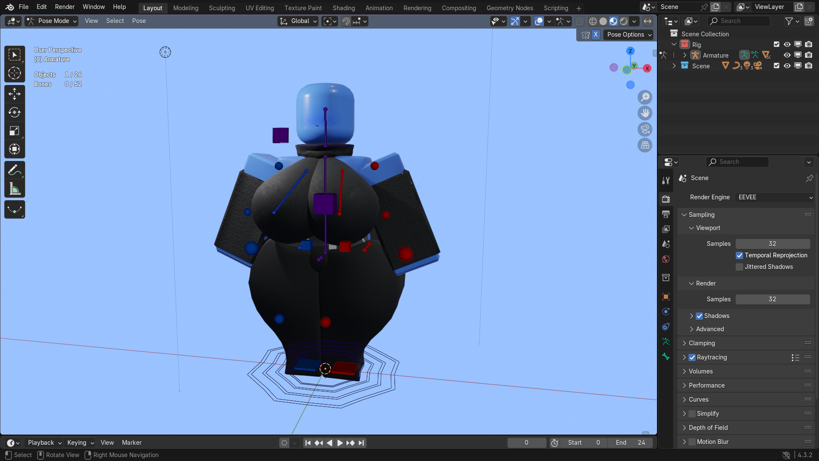This screenshot has width=819, height=461.
Task: Expand the Pose Options dropdown
Action: point(629,35)
